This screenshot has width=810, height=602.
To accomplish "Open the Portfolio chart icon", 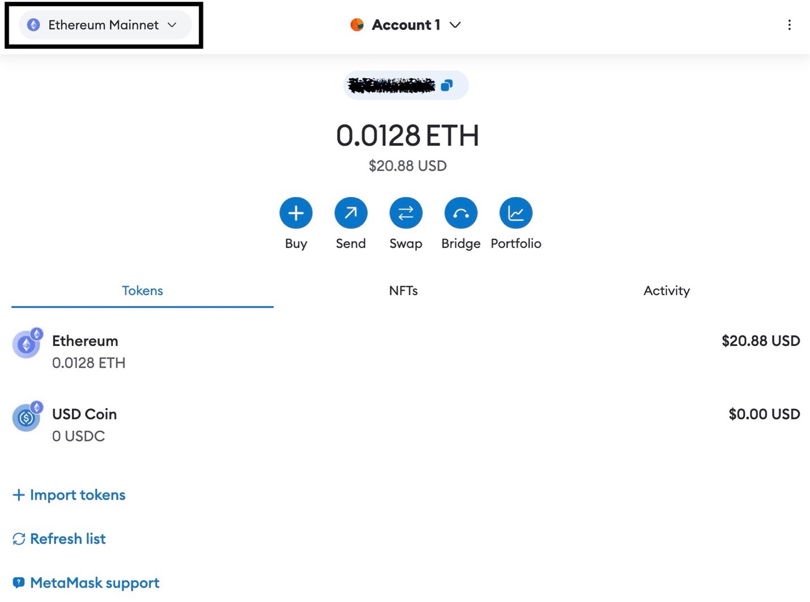I will pos(515,214).
